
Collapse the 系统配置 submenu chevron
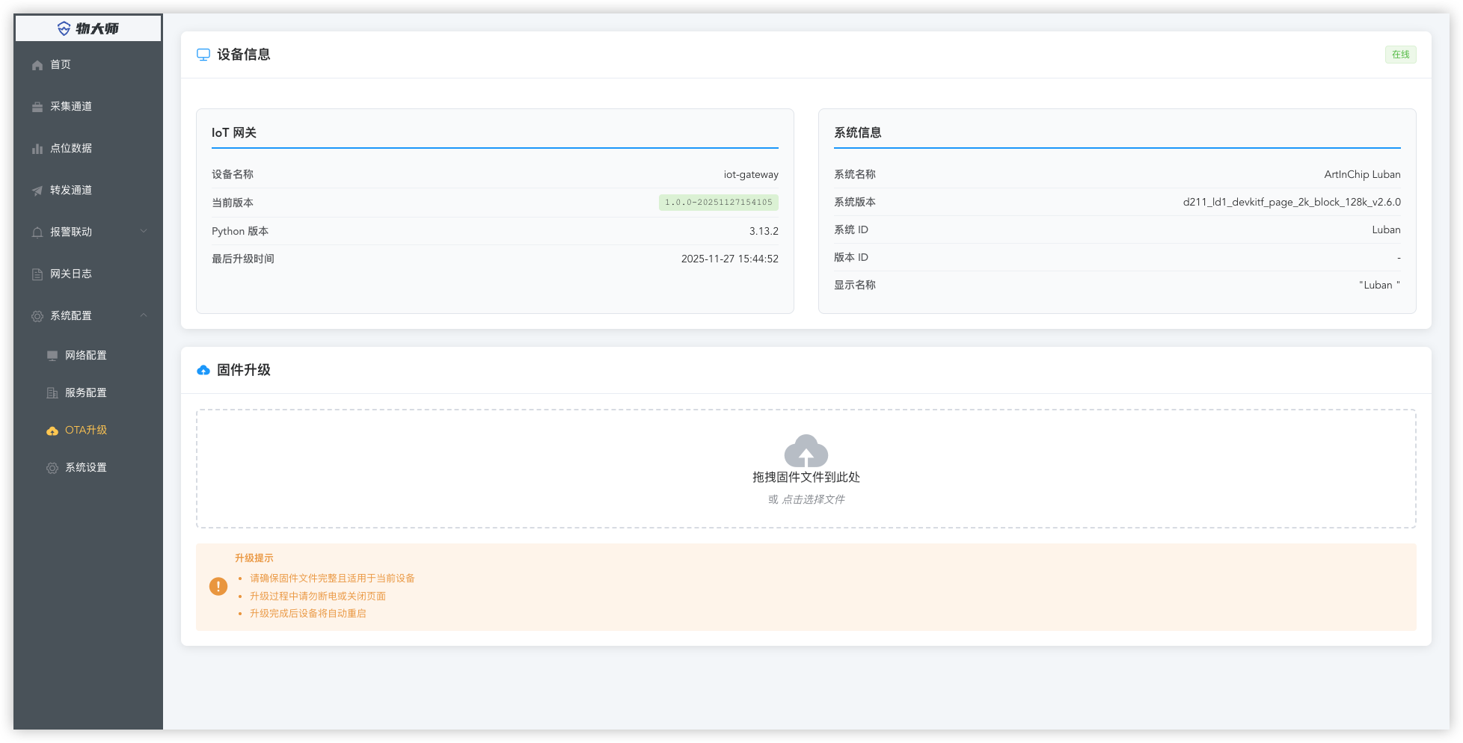144,315
